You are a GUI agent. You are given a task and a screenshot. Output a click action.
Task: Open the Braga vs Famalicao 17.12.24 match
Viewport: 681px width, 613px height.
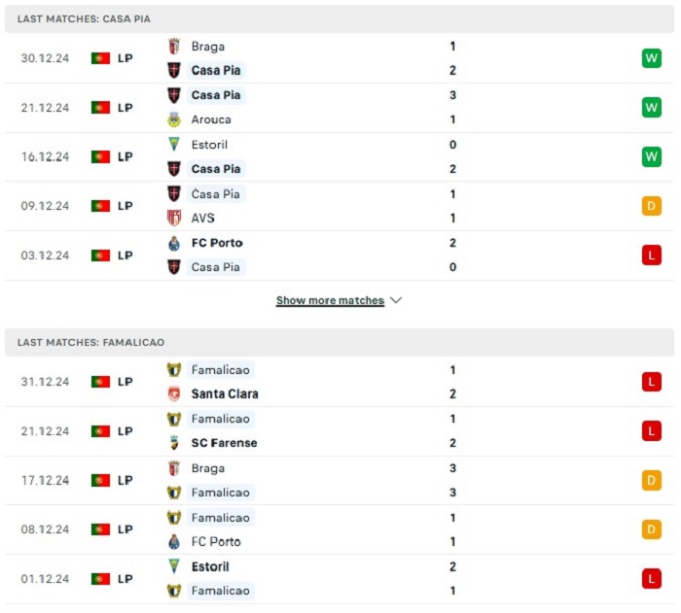tap(340, 480)
